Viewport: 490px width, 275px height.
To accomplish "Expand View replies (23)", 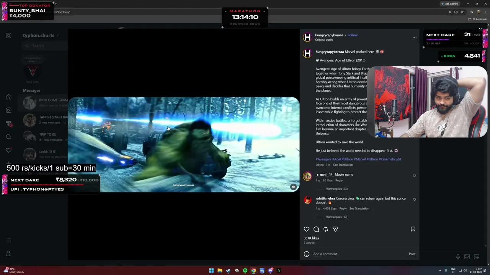I will click(337, 189).
